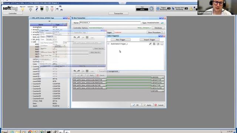
Task: Select the count2000 tag row
Action: (x=49, y=79)
